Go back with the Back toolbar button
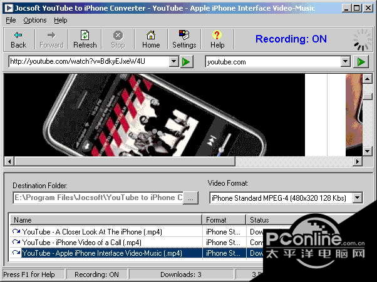This screenshot has height=282, width=377. (19, 39)
